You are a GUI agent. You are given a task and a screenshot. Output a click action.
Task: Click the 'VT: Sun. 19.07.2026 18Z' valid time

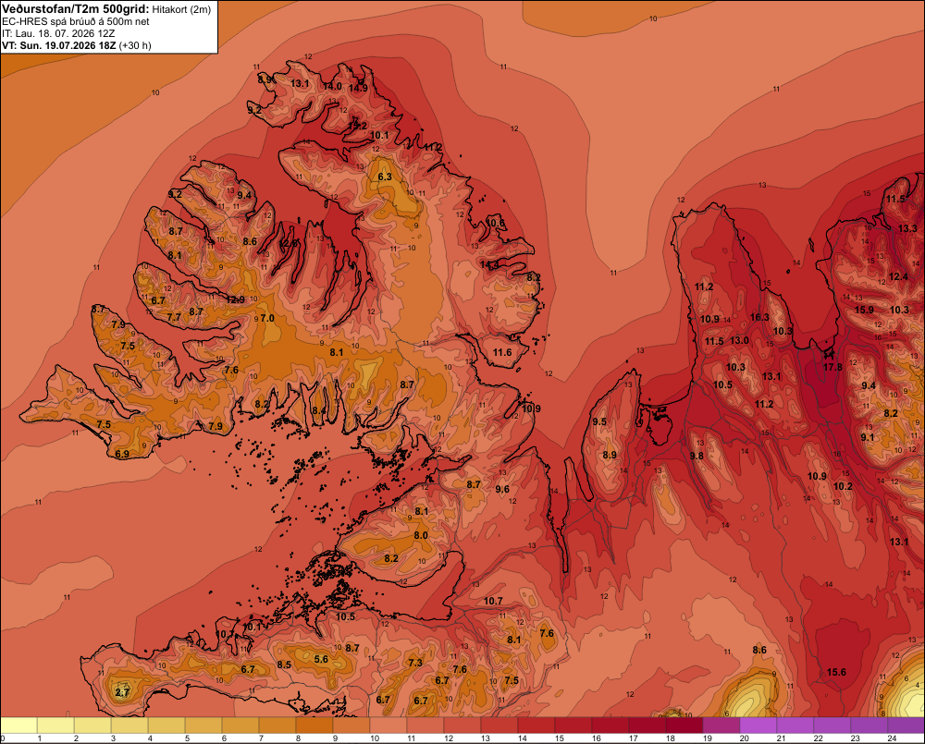(58, 45)
